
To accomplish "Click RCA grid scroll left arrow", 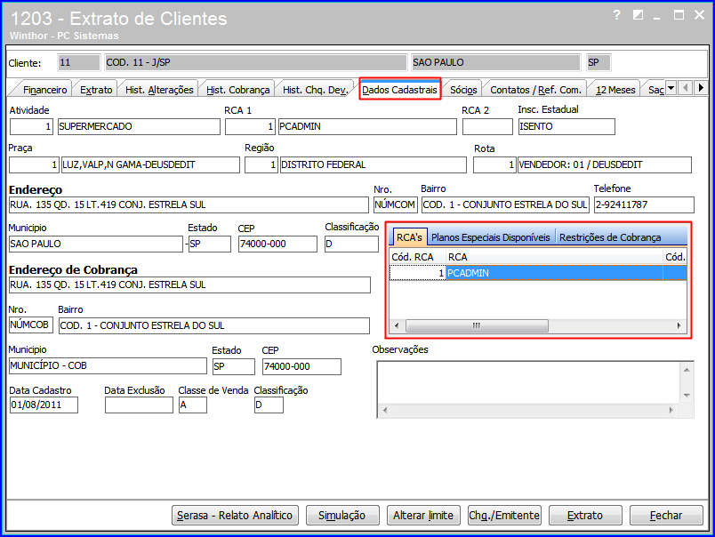I will tap(397, 325).
